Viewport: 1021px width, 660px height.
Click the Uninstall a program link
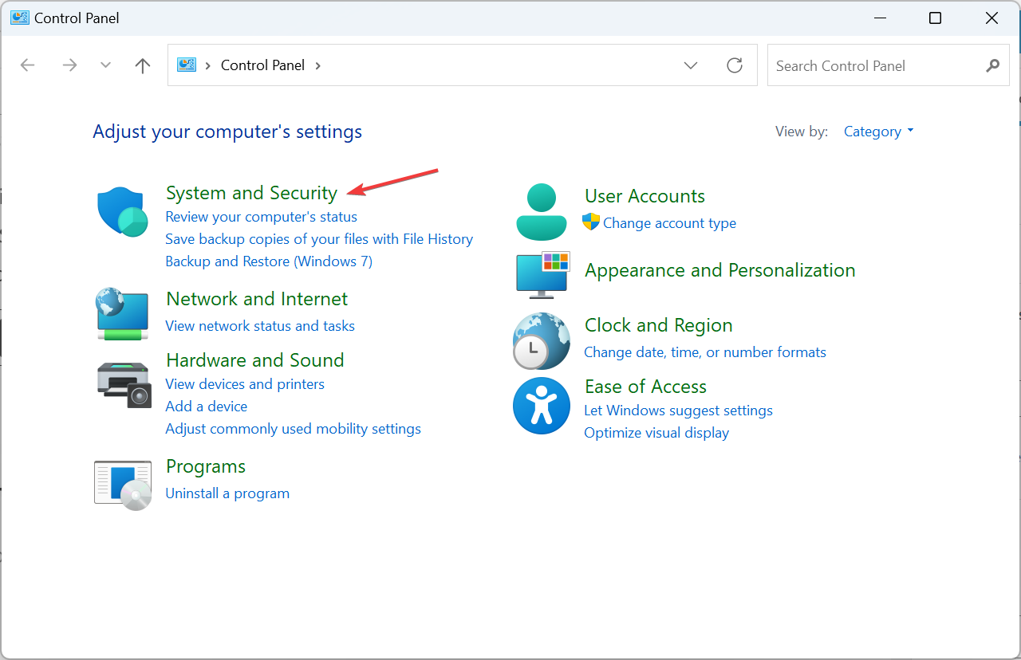227,493
